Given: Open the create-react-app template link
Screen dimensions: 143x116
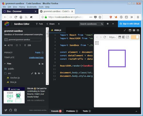Looking at the screenshot, I should [36, 58].
